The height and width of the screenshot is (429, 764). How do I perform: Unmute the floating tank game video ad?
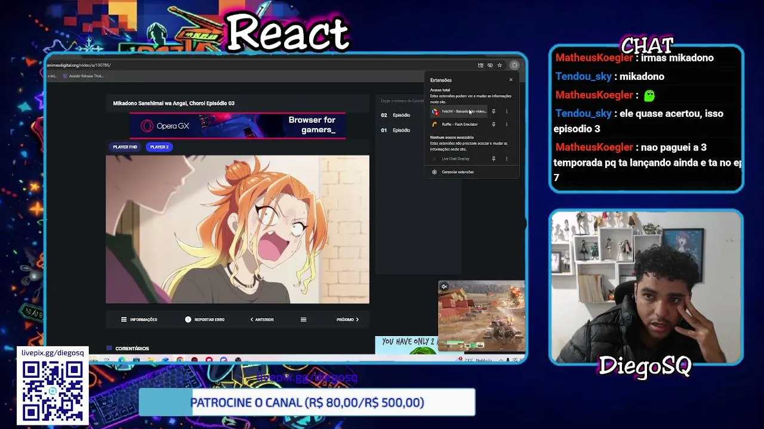click(x=444, y=287)
